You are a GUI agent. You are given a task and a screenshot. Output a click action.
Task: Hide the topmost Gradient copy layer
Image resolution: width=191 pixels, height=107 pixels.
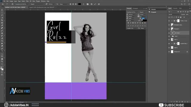(169, 21)
